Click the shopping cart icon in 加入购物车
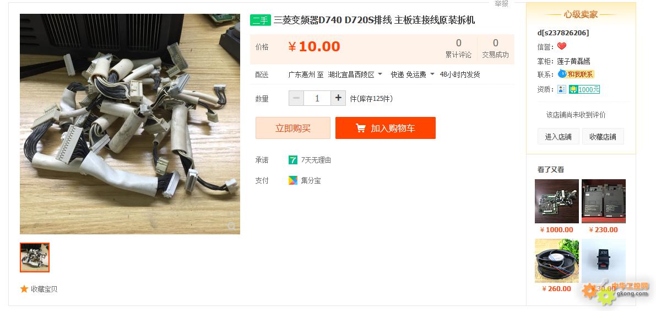The image size is (656, 311). click(361, 128)
